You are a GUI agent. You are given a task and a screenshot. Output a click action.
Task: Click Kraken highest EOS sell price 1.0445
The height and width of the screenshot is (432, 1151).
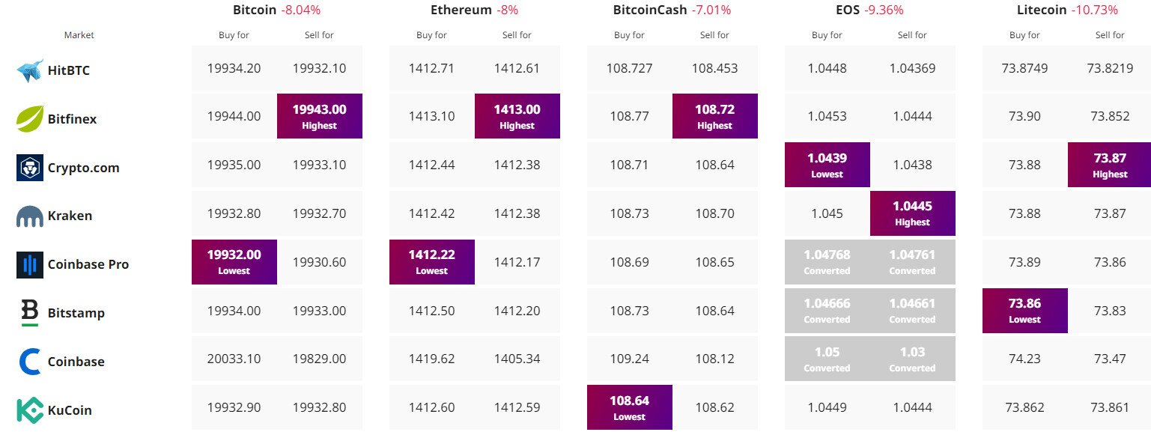912,213
